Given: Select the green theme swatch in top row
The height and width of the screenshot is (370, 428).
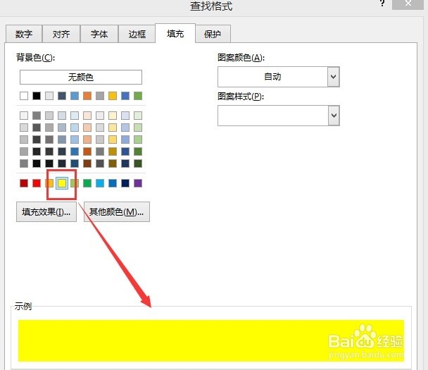Looking at the screenshot, I should coord(138,96).
